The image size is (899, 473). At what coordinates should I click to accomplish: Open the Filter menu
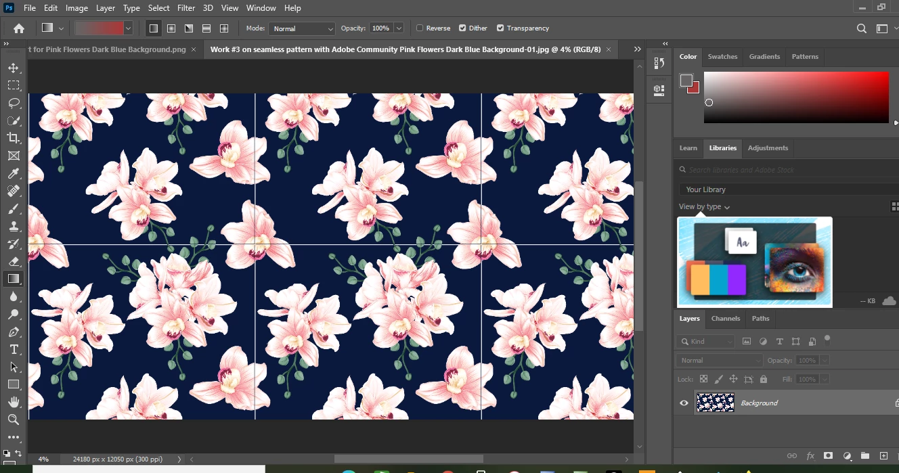pos(185,8)
